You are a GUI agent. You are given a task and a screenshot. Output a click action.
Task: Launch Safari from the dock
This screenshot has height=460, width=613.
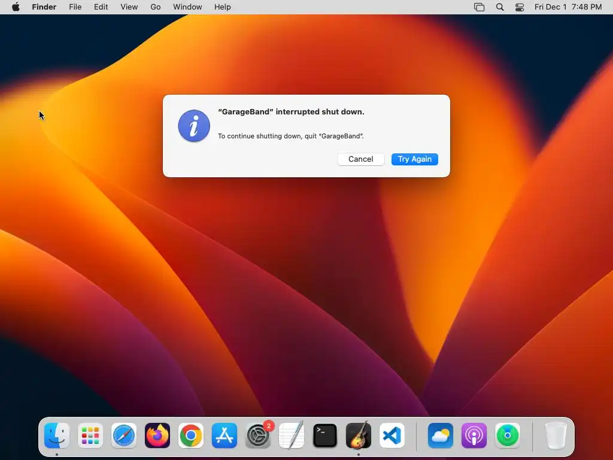pyautogui.click(x=124, y=435)
